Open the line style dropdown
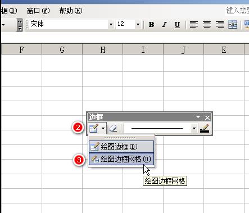249x213 pixels. point(194,128)
